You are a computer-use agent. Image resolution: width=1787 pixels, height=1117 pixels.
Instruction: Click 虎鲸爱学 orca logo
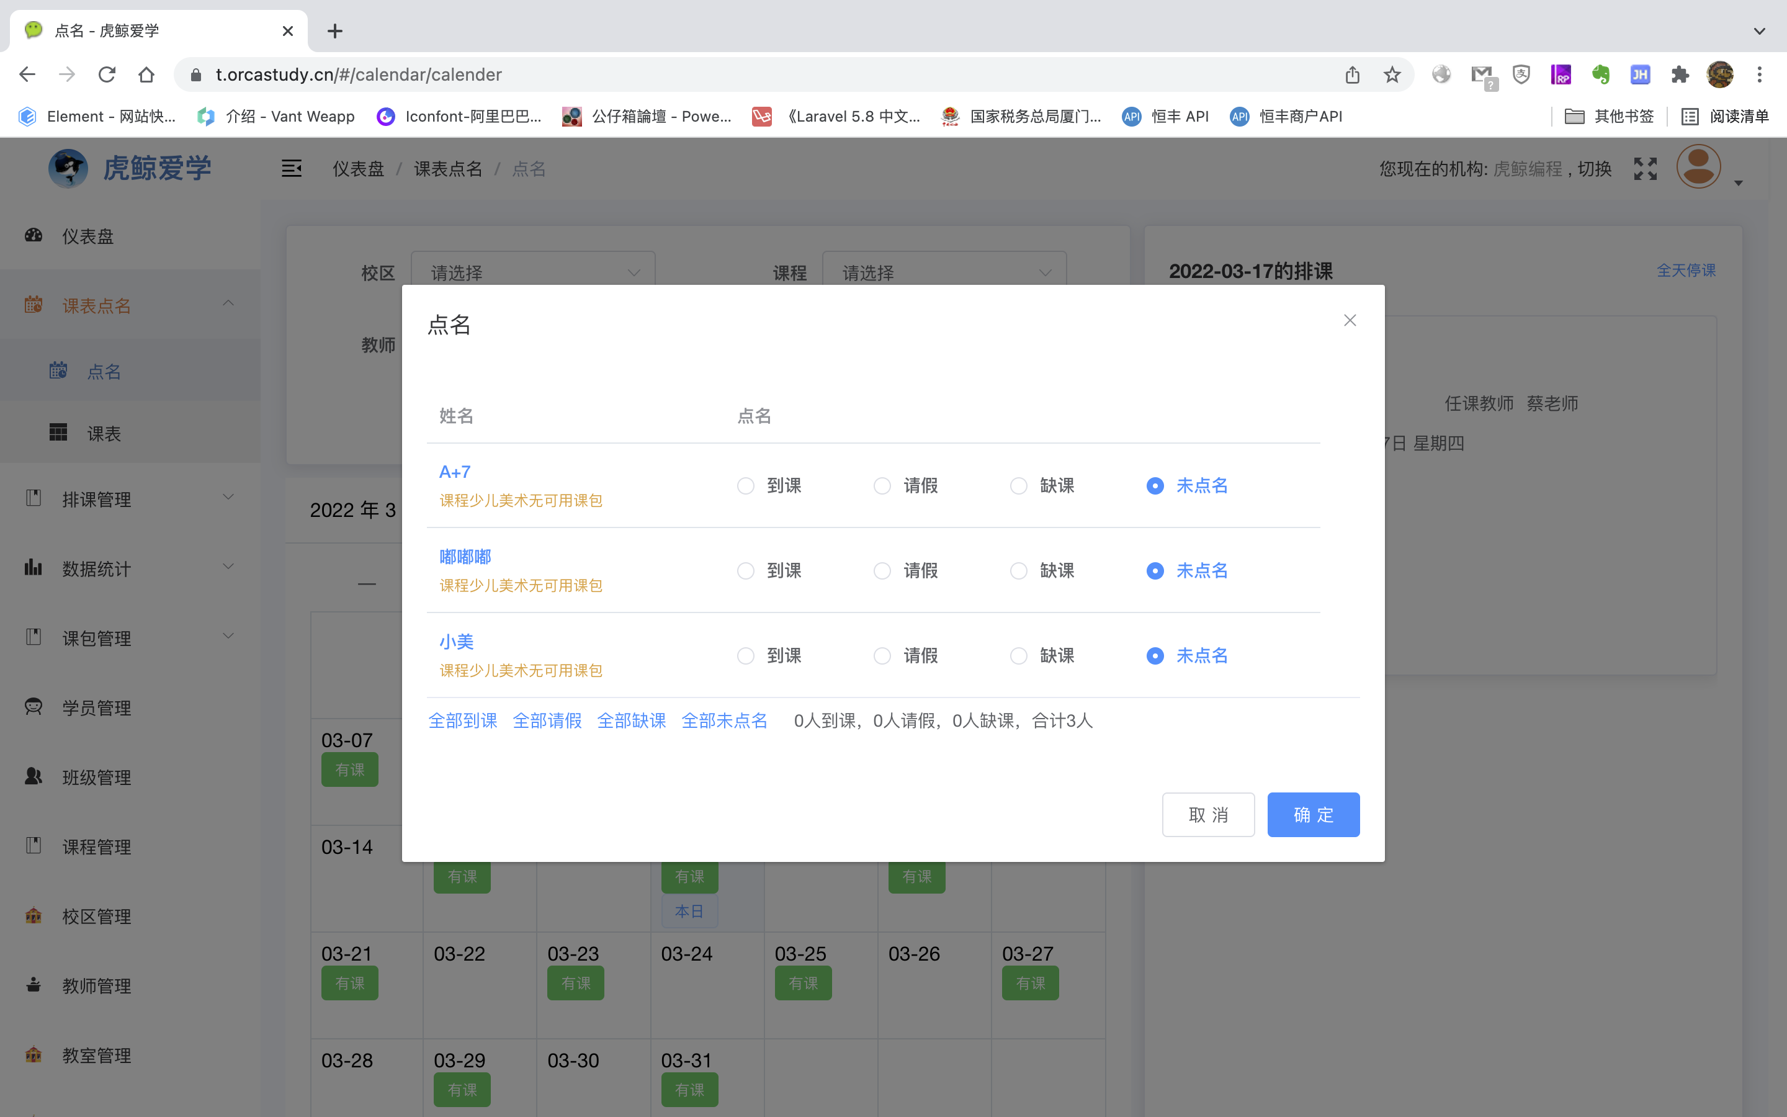click(x=68, y=168)
